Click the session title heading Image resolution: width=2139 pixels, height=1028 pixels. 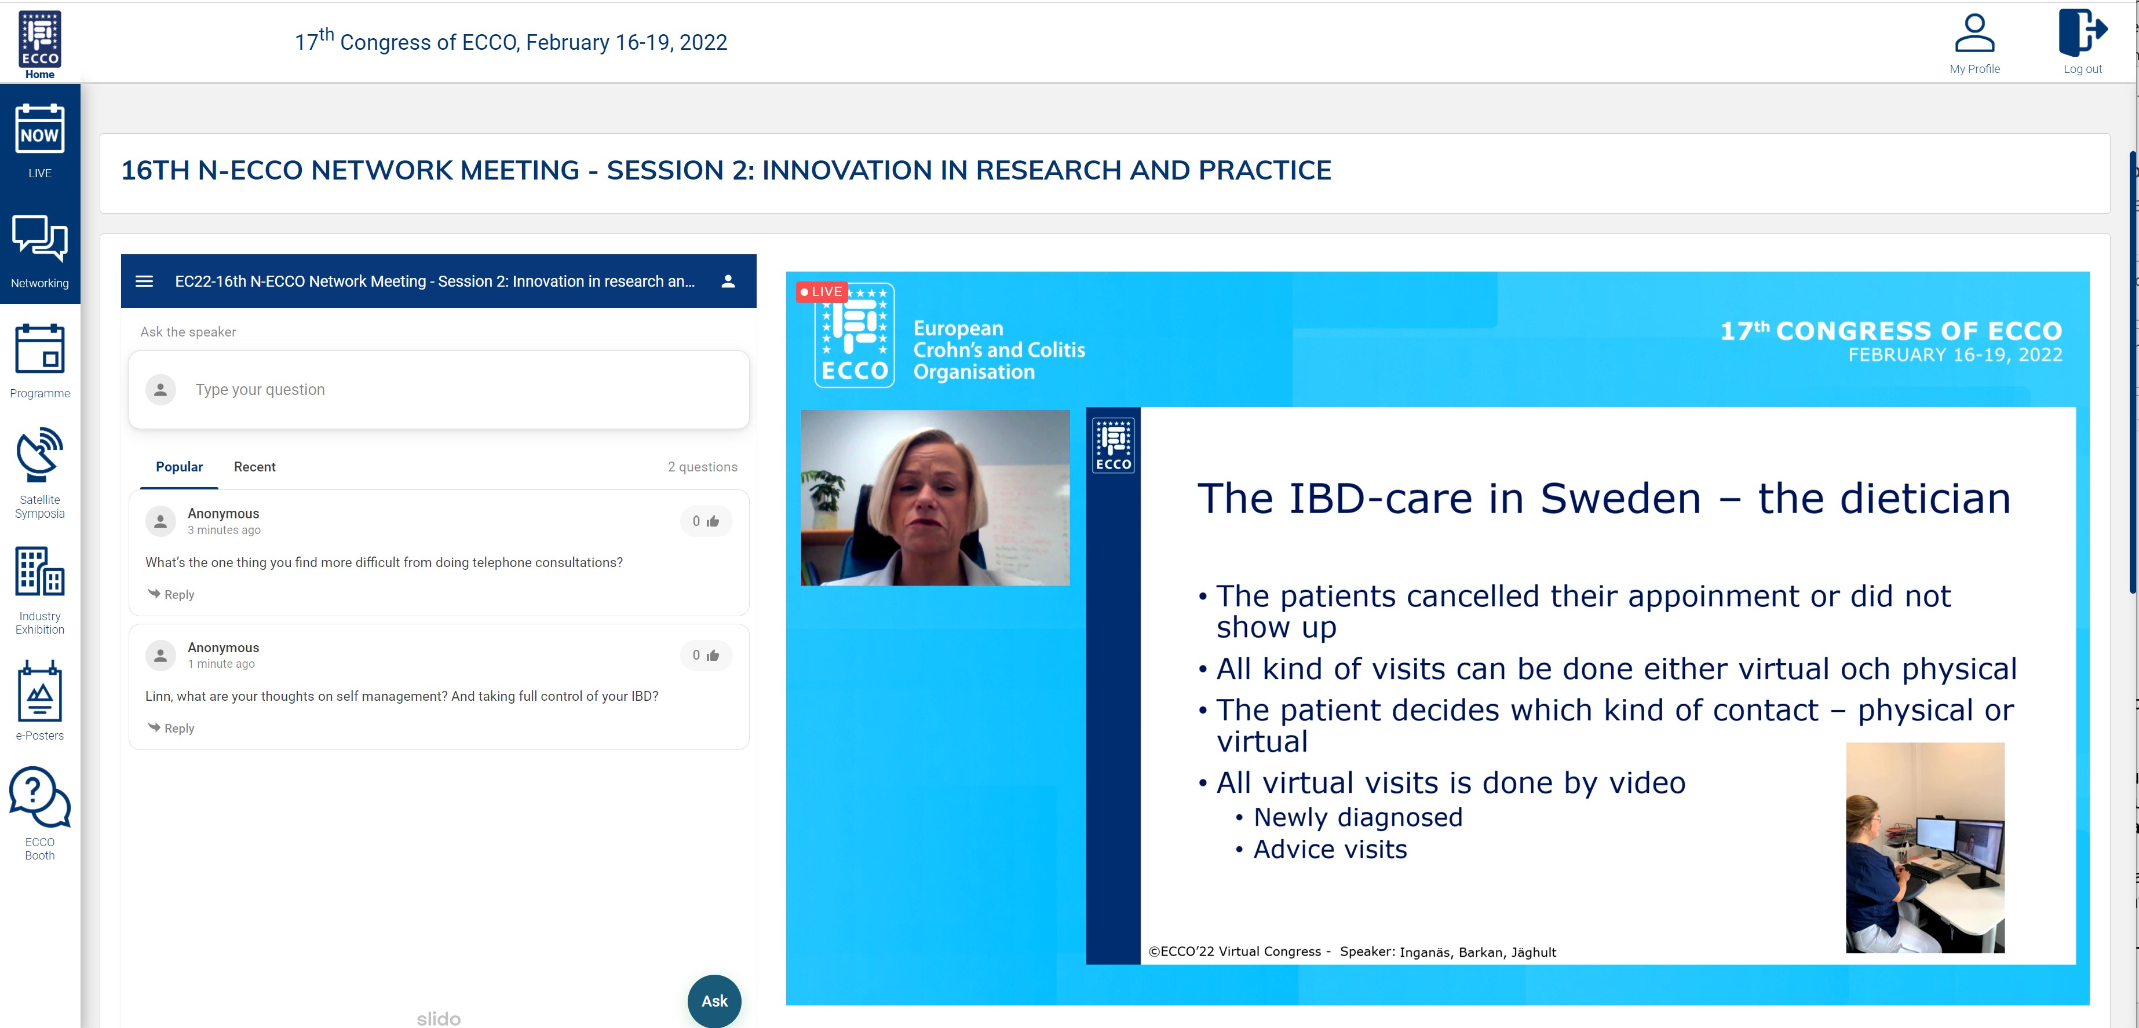click(x=726, y=170)
